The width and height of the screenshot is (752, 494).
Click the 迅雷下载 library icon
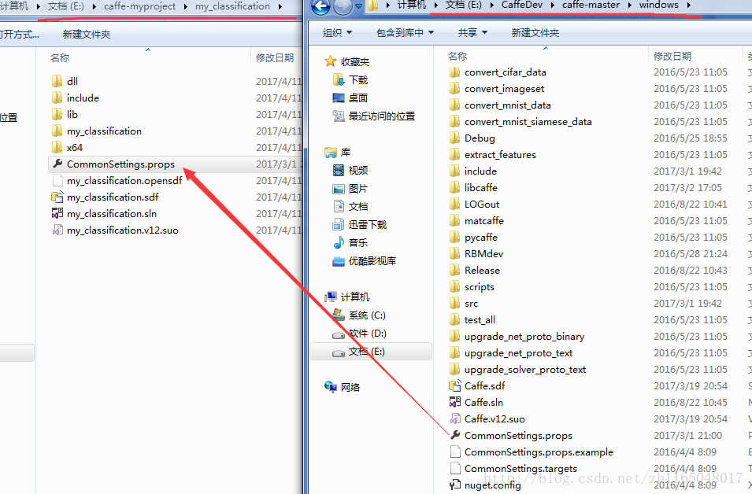click(339, 224)
